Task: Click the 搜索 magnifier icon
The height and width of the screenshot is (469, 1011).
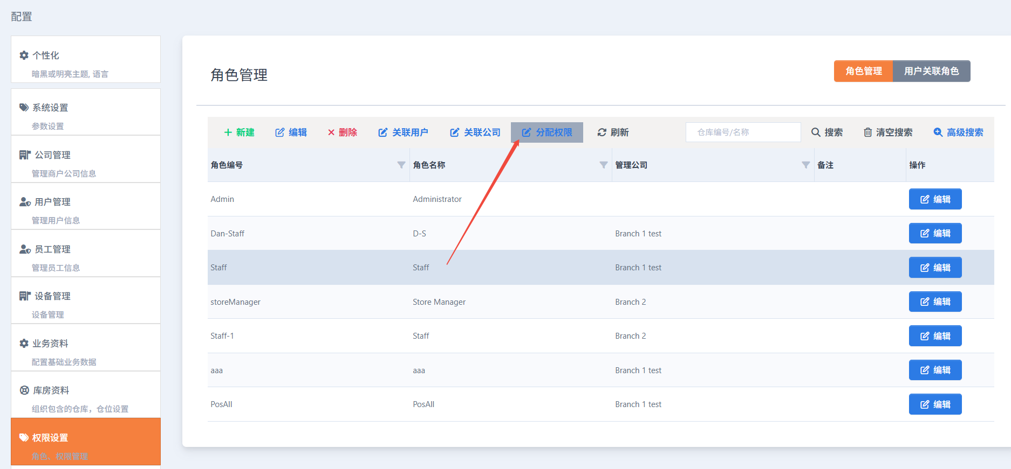Action: [x=816, y=132]
